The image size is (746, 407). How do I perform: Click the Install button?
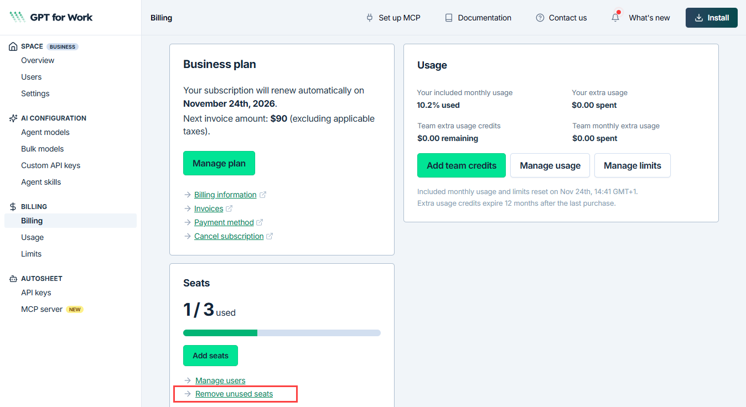712,18
